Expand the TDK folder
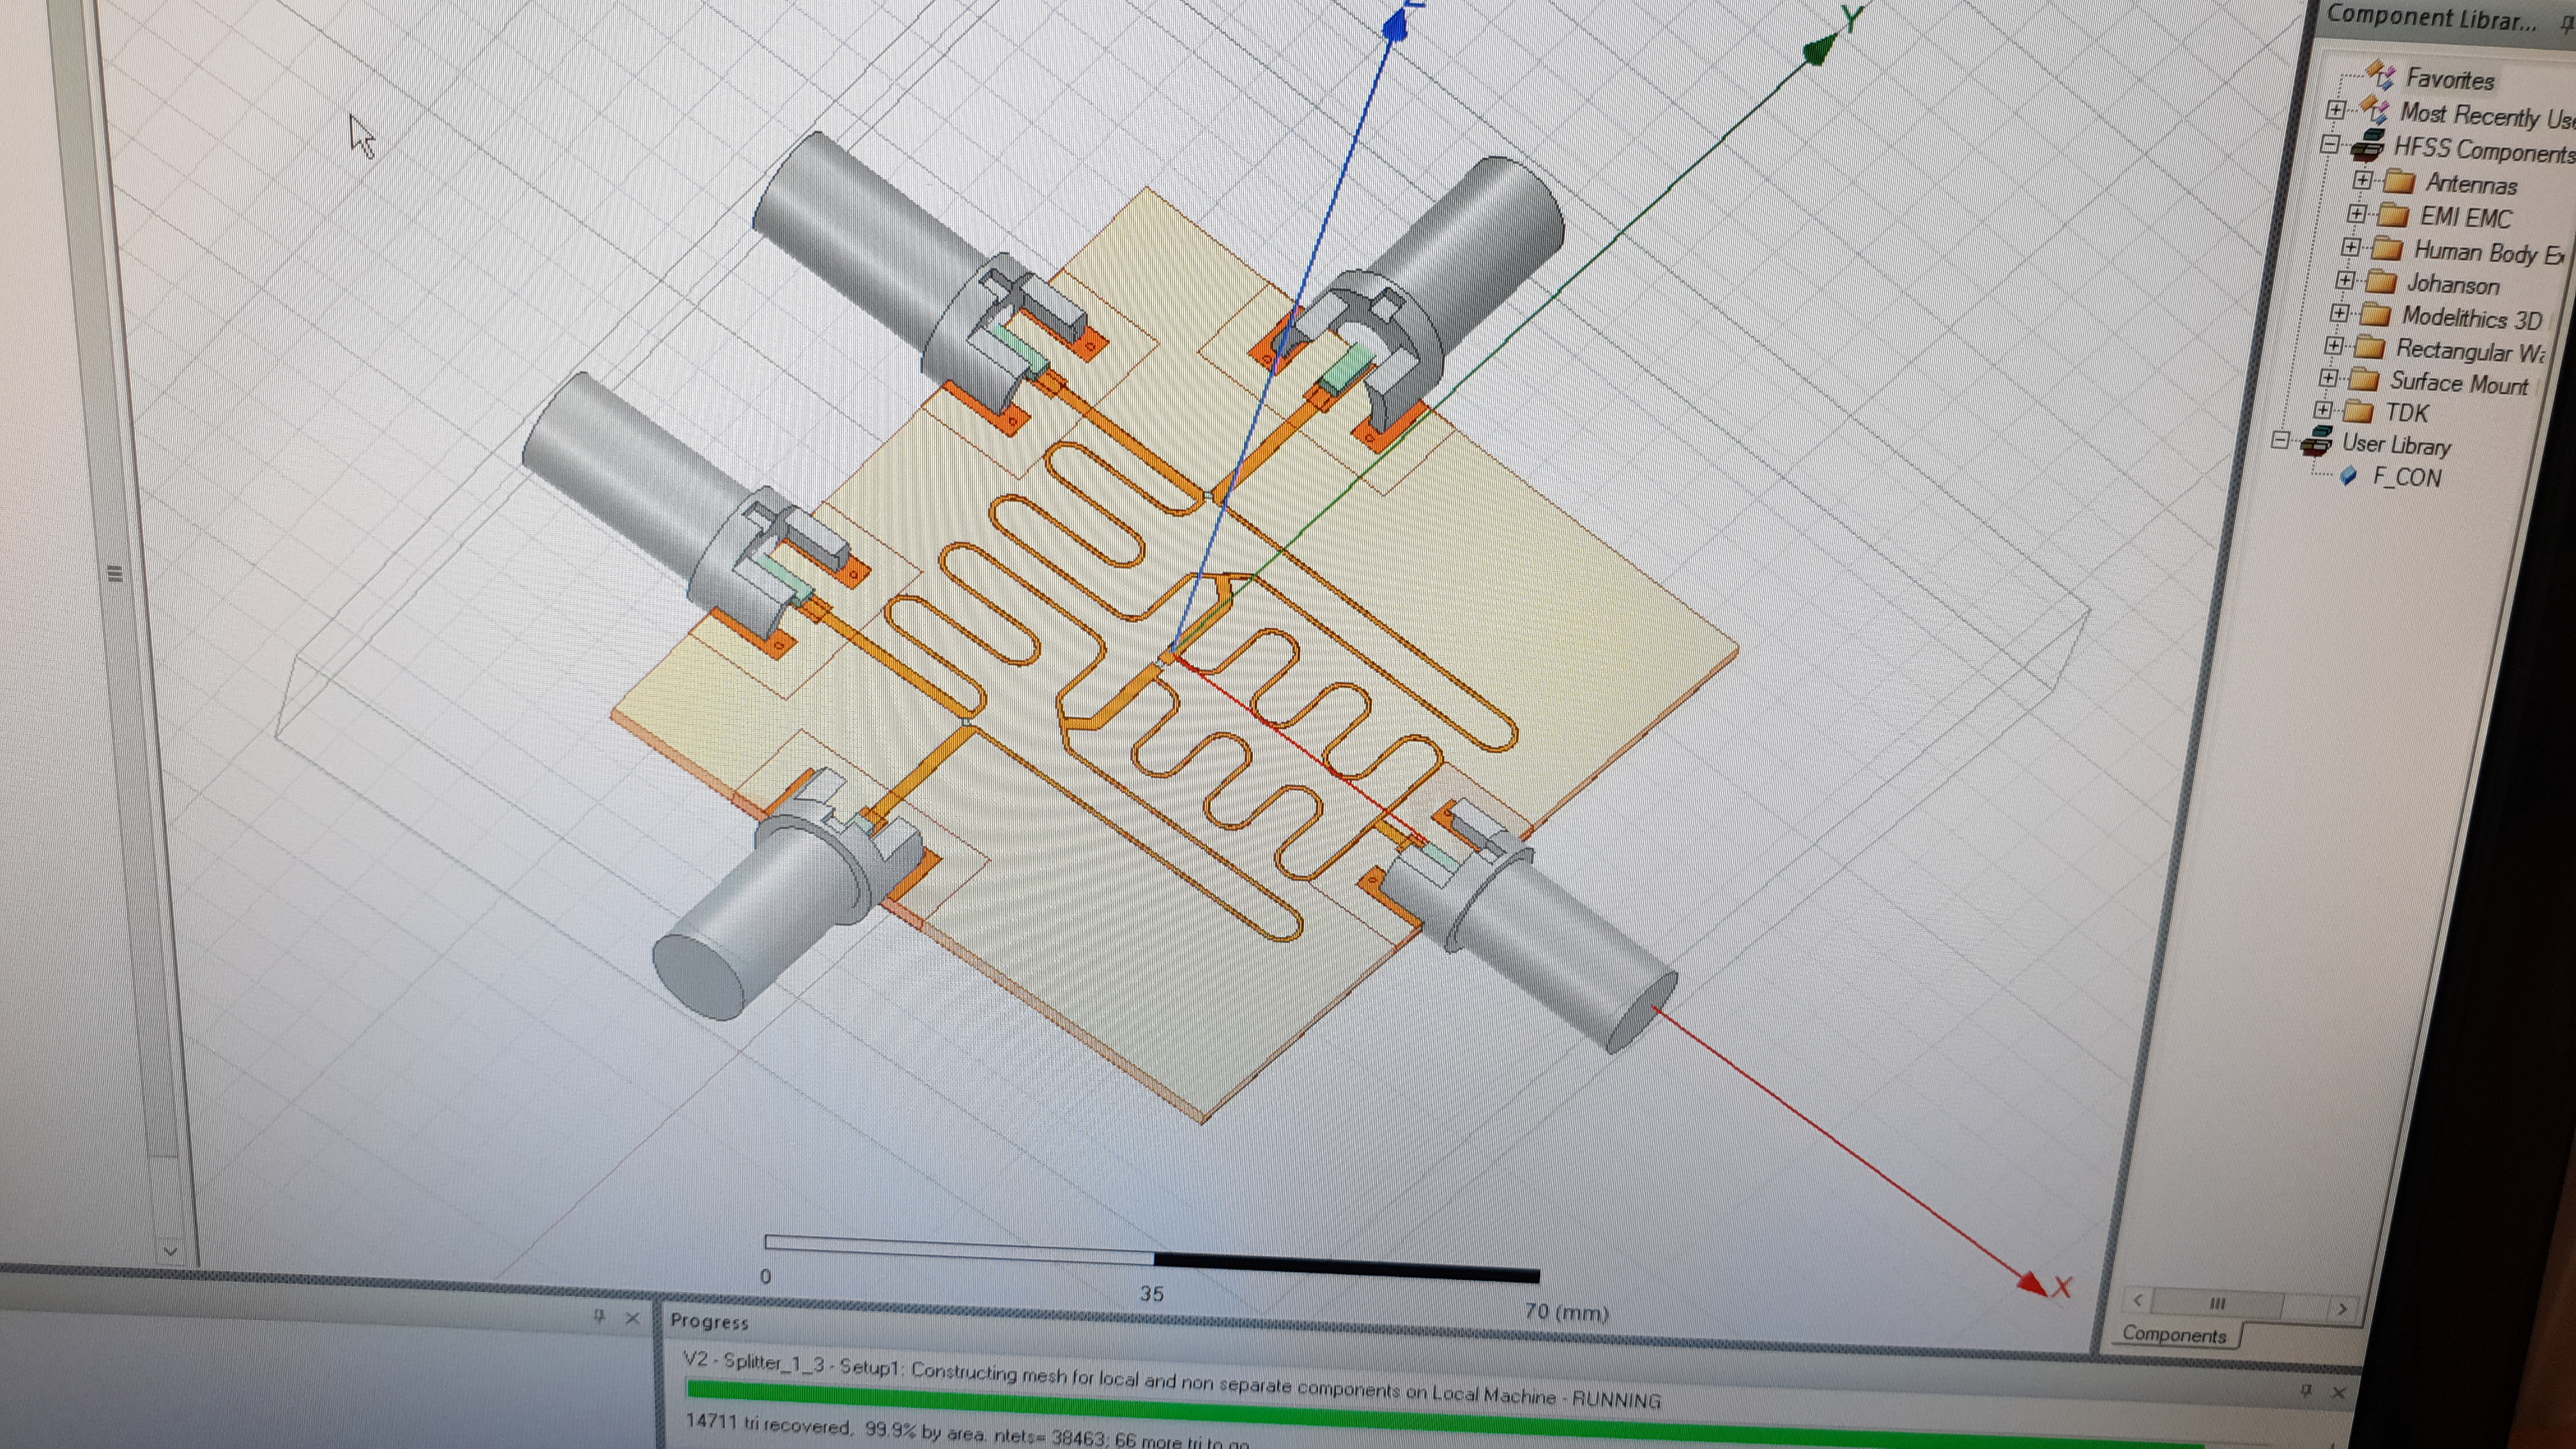The height and width of the screenshot is (1449, 2576). pyautogui.click(x=2322, y=409)
